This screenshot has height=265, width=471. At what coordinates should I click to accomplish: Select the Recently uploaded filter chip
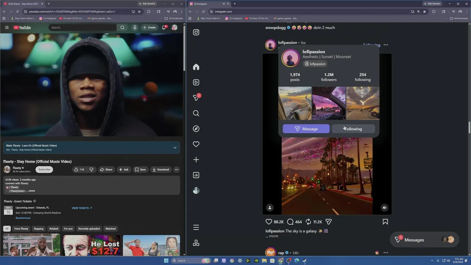pyautogui.click(x=89, y=229)
